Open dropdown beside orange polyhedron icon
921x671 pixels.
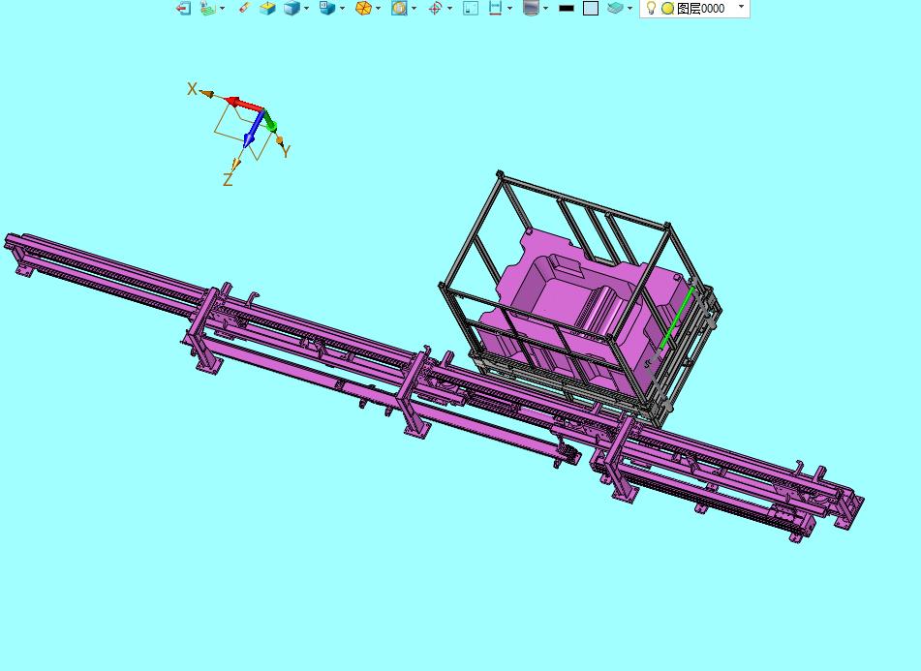(x=378, y=8)
